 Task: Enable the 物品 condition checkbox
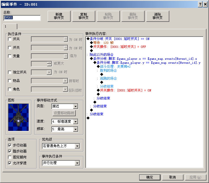[10, 81]
